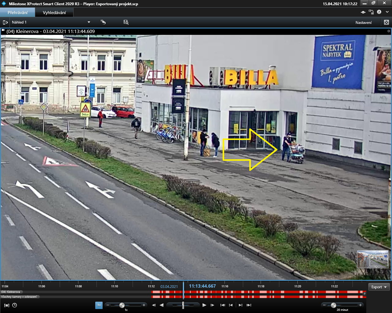Toggle full screen mode icon

tap(386, 22)
